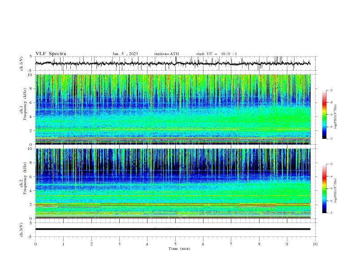355x274 pixels.
Task: Click the "-5" tick on the ch.2 colorbar
Action: pyautogui.click(x=331, y=188)
